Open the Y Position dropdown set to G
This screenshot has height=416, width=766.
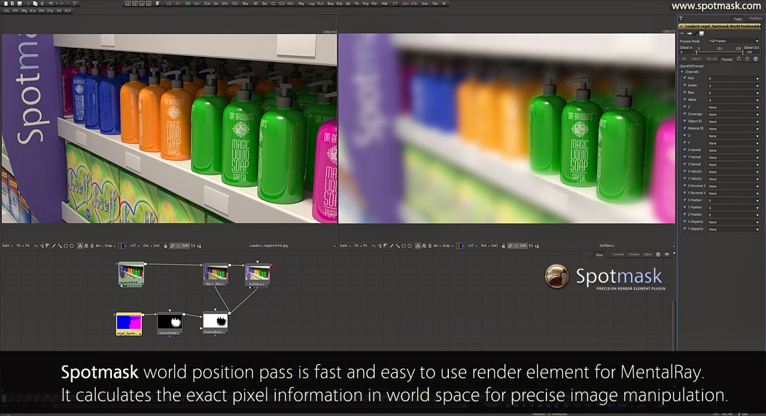(734, 207)
